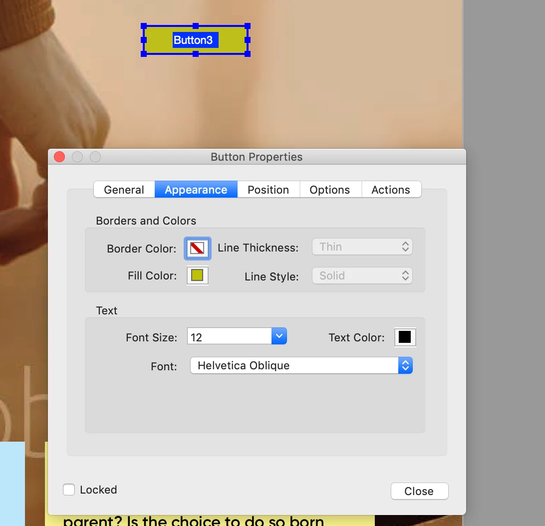Click the Font Size input field

pos(230,336)
